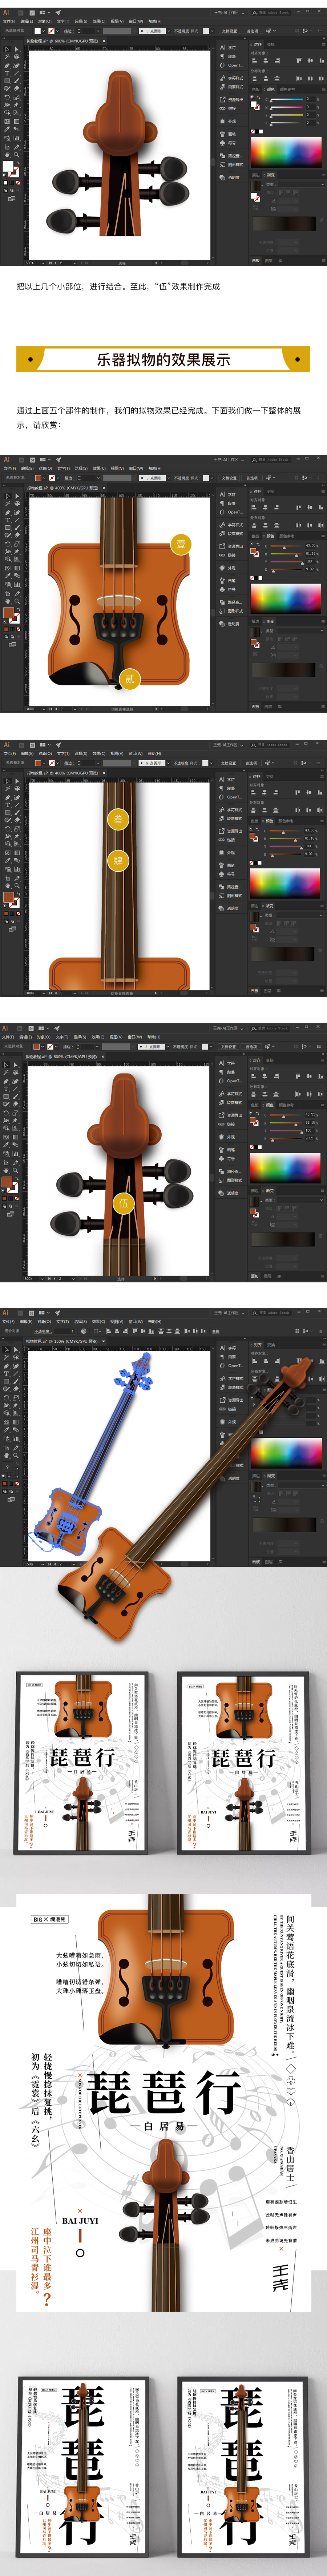
Task: Select the Type tool in the 伍 badge window
Action: pos(7,1088)
